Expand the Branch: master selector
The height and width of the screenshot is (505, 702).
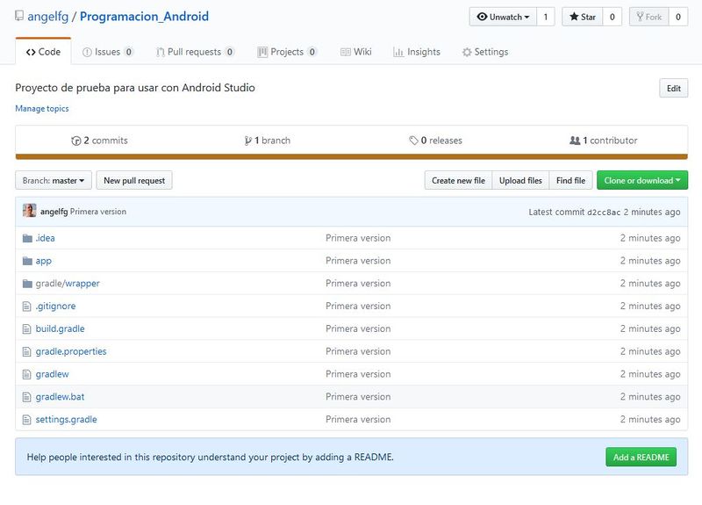click(x=54, y=180)
